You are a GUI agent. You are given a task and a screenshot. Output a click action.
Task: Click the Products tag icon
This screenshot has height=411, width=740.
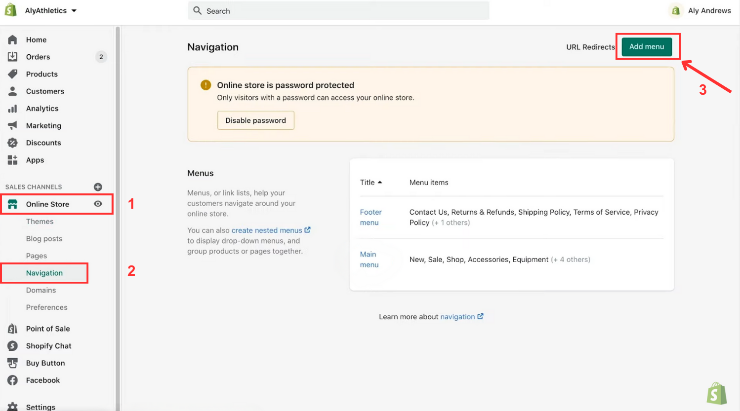pos(12,74)
